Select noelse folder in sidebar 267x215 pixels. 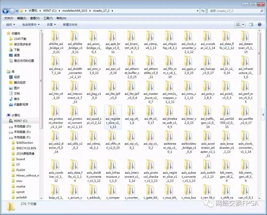18,186
